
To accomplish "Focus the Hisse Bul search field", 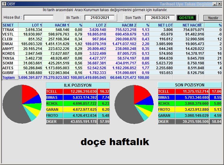I will click(x=39, y=18).
